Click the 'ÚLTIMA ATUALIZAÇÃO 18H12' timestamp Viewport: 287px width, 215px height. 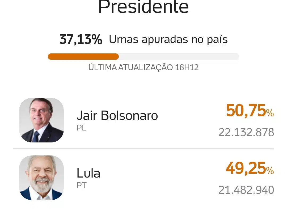pos(143,67)
